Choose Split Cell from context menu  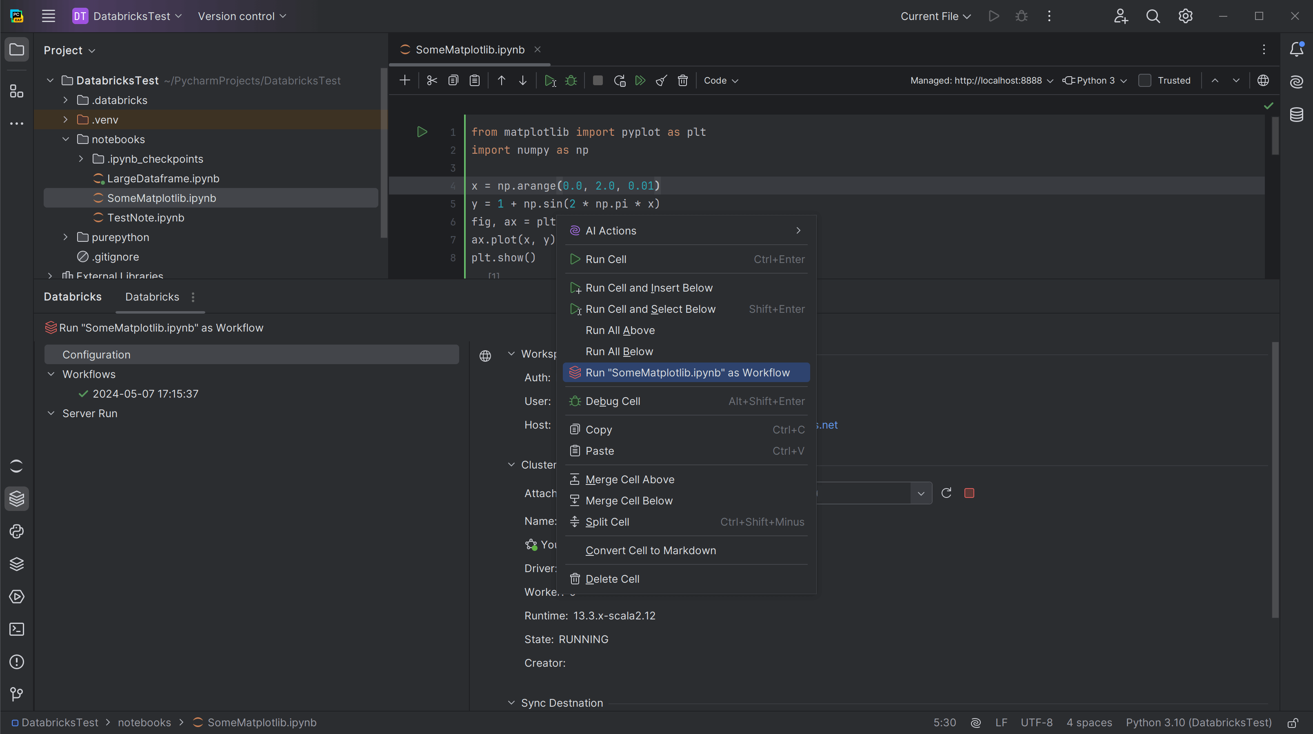(x=607, y=522)
